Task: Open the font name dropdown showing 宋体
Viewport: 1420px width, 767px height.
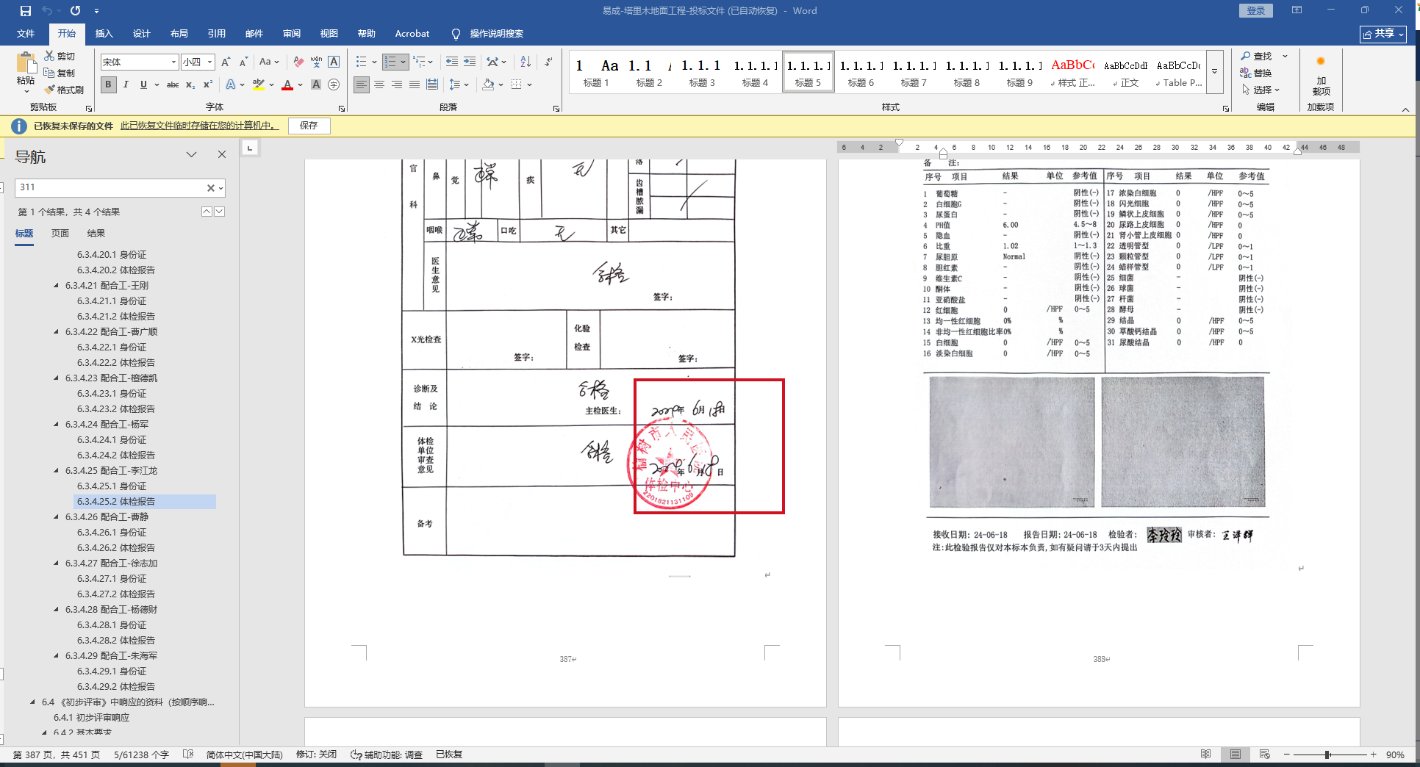Action: [173, 62]
